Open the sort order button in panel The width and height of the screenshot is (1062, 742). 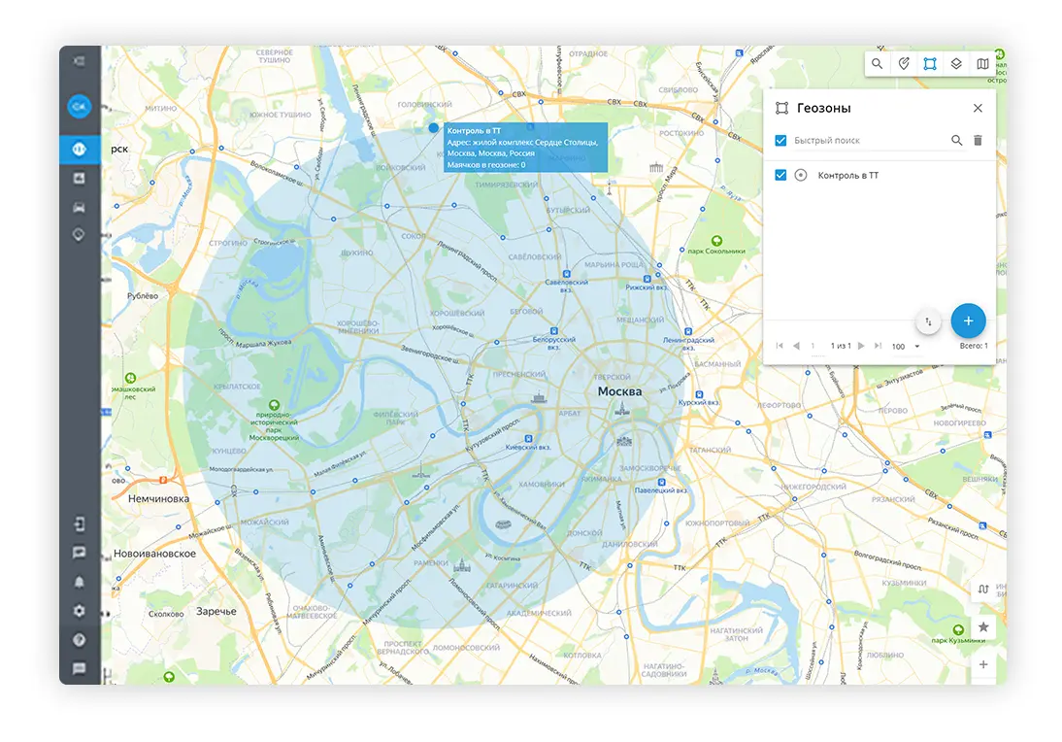928,321
